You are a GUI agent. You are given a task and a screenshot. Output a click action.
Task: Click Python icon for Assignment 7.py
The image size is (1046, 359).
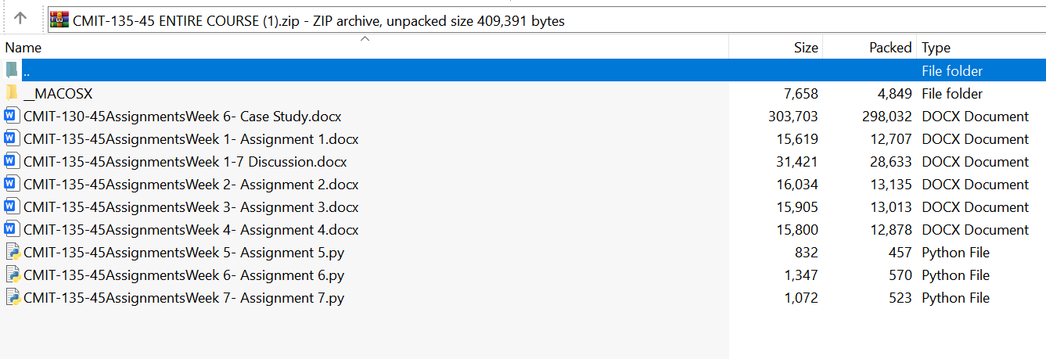[12, 298]
